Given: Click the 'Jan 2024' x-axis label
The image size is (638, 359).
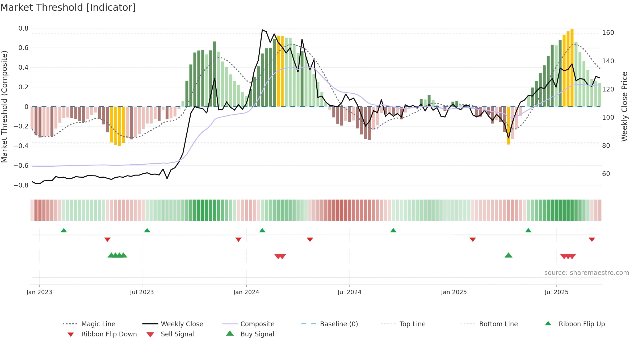Looking at the screenshot, I should (x=246, y=292).
